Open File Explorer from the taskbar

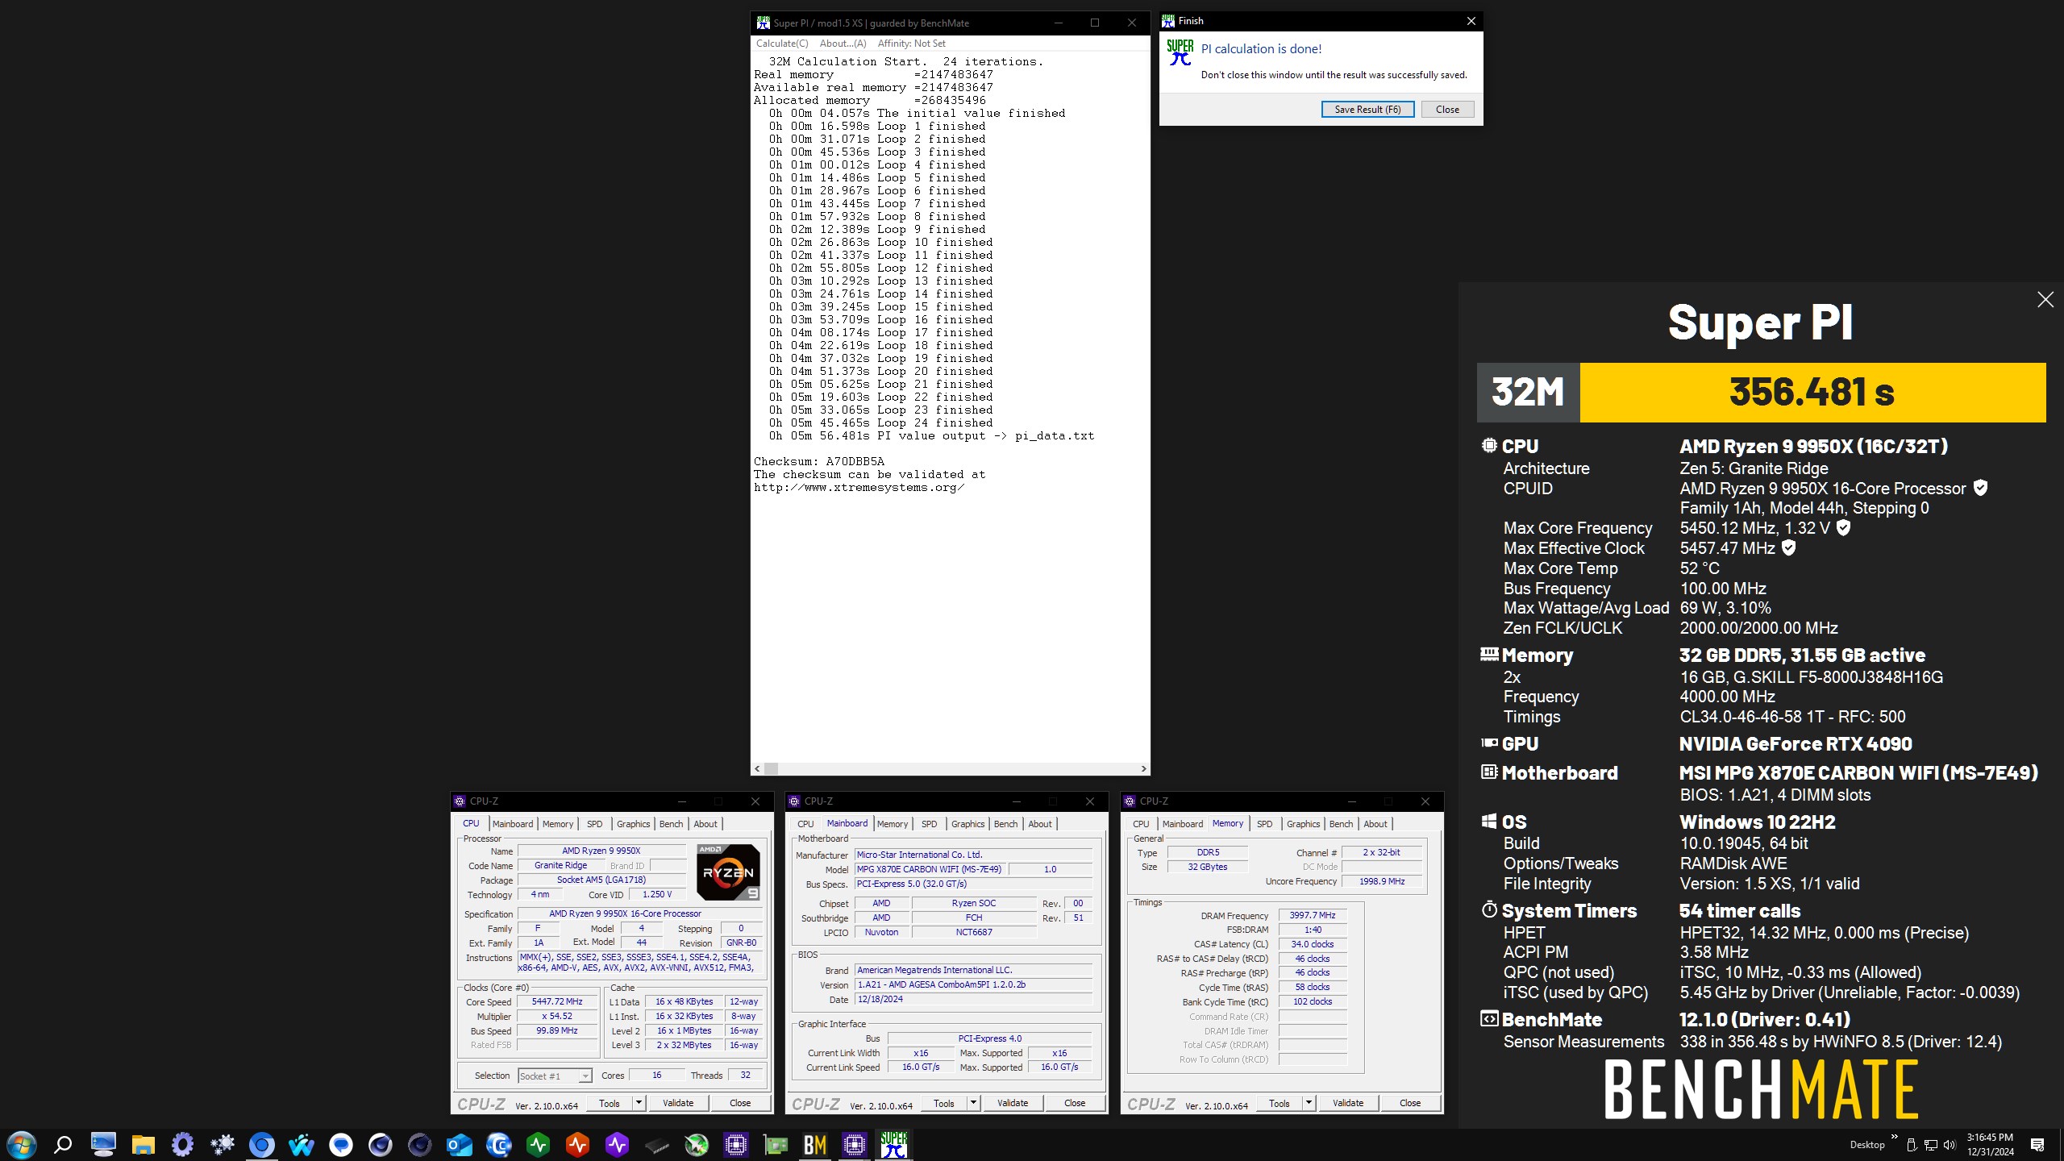point(143,1144)
